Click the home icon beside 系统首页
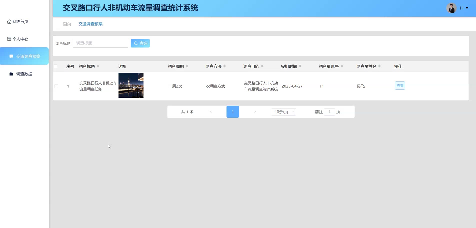 tap(9, 22)
